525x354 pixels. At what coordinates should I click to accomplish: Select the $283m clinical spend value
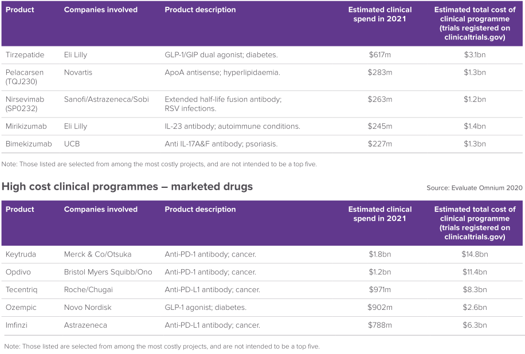[379, 72]
